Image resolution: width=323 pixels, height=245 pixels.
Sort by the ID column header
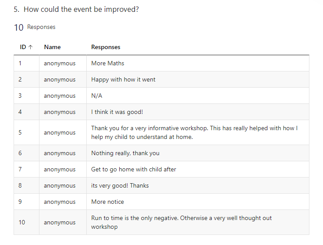pos(23,47)
